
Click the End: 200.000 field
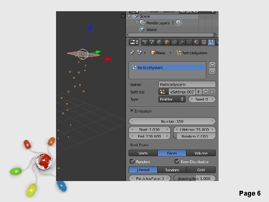coord(149,136)
